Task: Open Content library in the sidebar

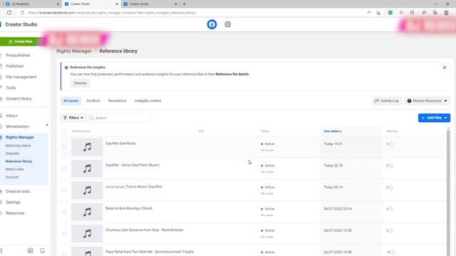Action: pos(19,99)
